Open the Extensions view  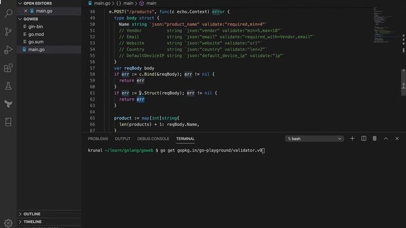tap(8, 68)
